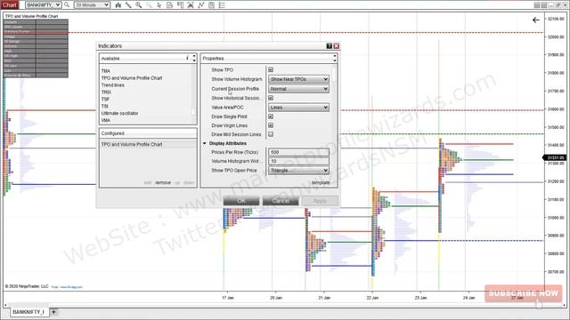
Task: Open the 30 Minute interval dropdown
Action: click(92, 5)
